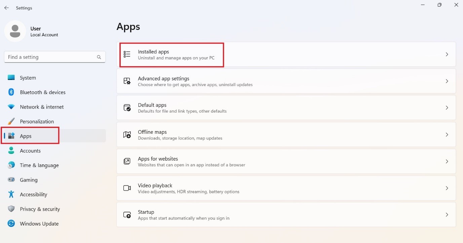Open Advanced app settings

pos(163,81)
